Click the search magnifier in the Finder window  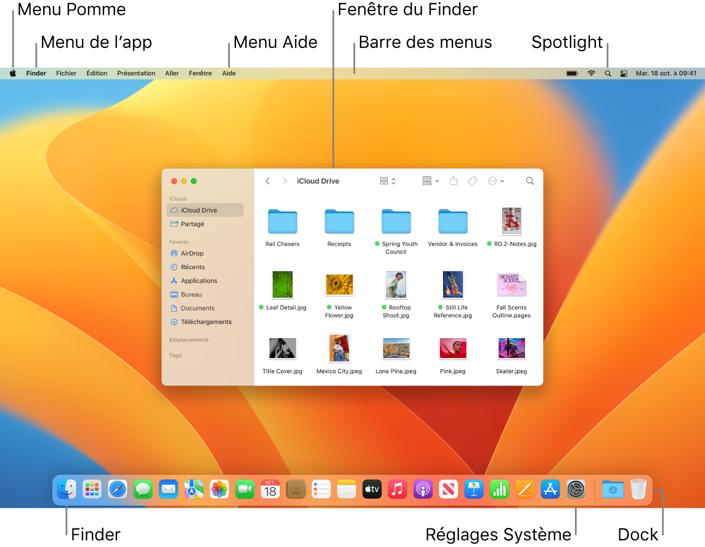point(530,180)
